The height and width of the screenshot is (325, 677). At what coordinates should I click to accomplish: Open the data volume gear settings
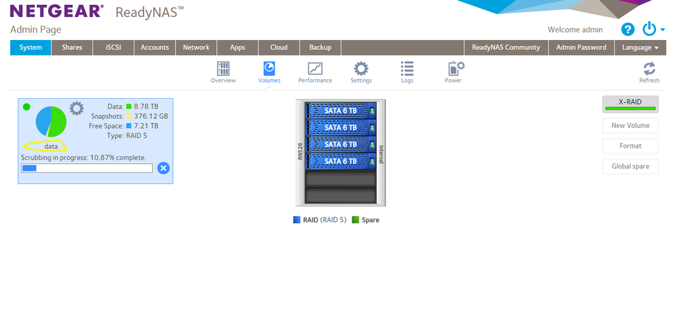pos(77,108)
